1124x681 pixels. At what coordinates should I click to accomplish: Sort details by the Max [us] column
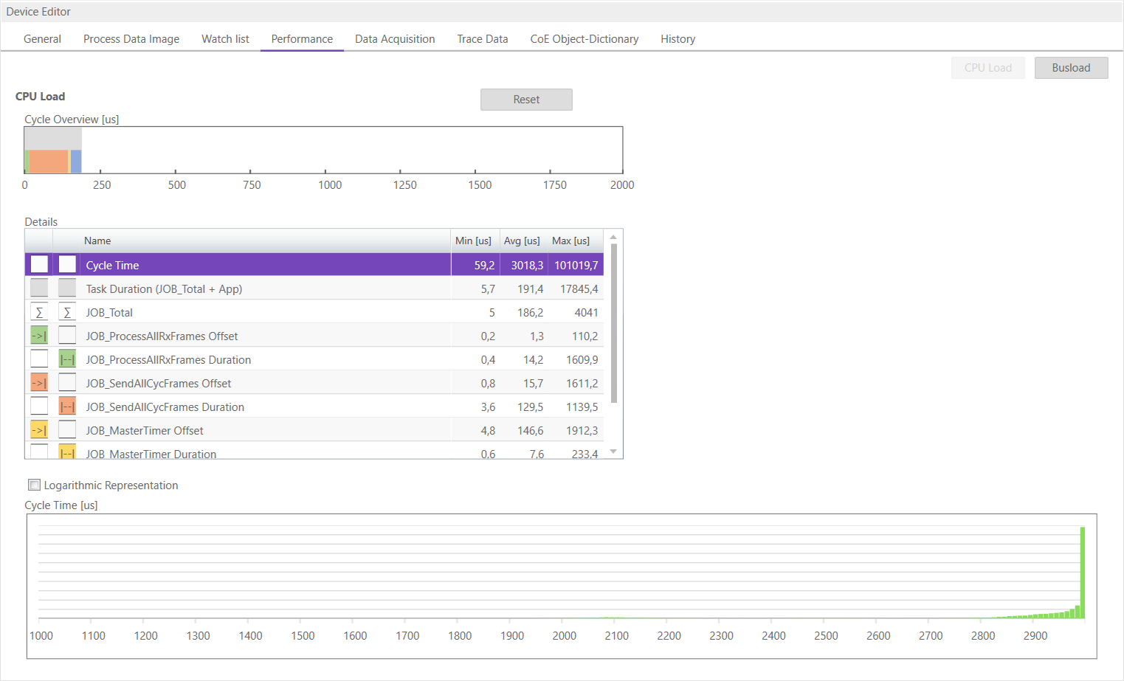570,241
